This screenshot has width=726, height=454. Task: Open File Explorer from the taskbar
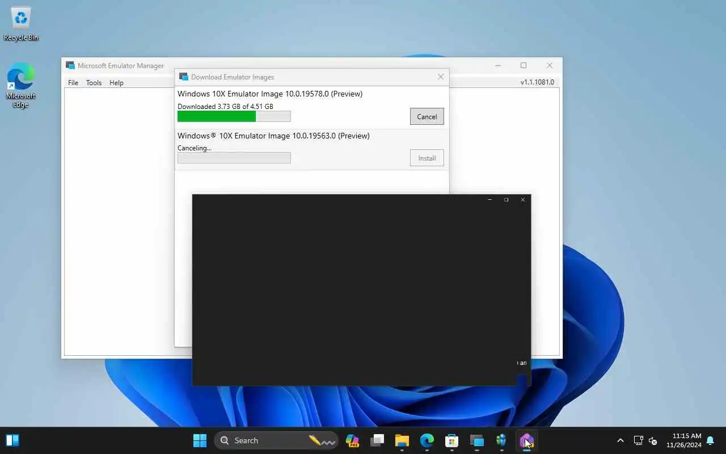402,440
